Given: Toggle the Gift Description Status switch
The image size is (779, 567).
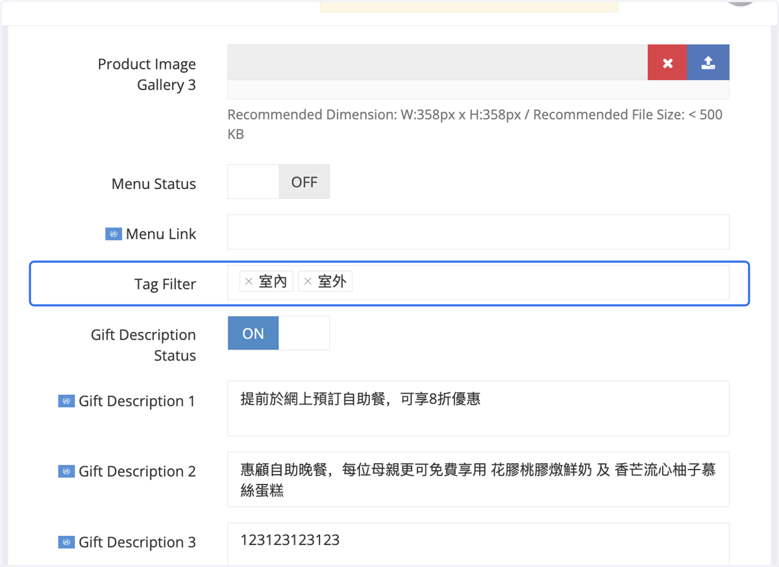Looking at the screenshot, I should pos(278,333).
